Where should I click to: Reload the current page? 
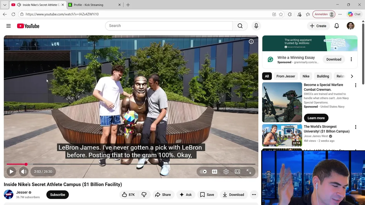tap(13, 14)
